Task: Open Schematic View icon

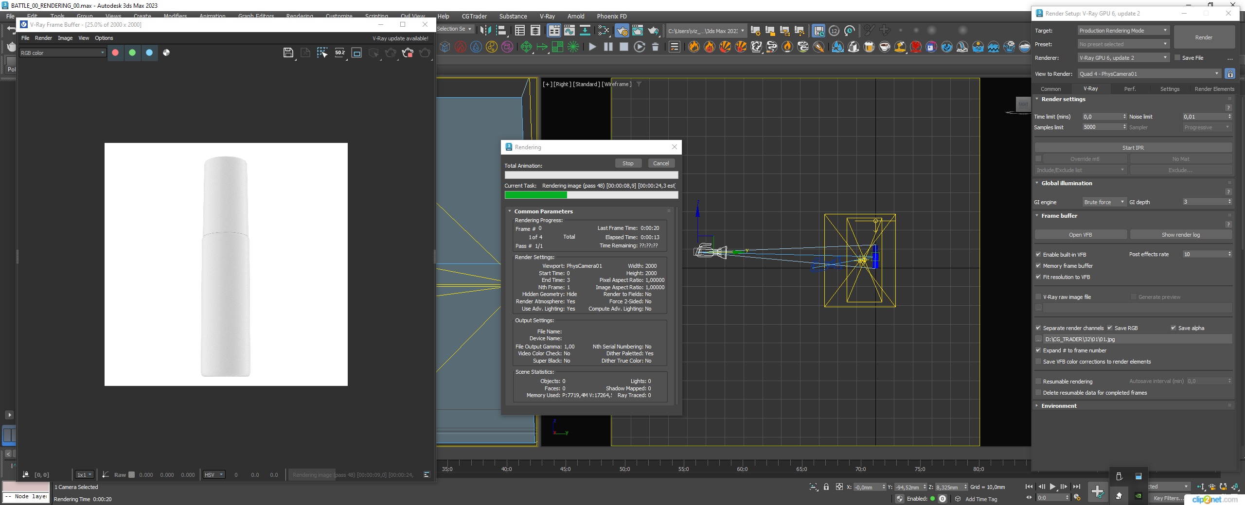Action: [585, 31]
